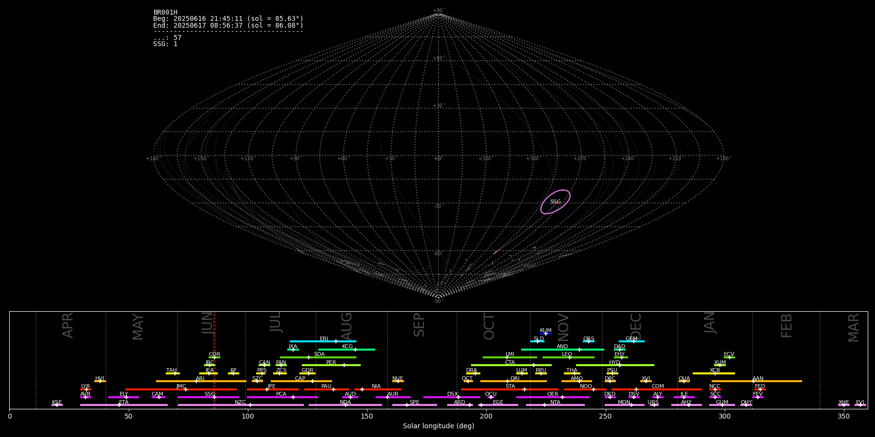Select the red dashed current-time marker in June

pos(214,360)
